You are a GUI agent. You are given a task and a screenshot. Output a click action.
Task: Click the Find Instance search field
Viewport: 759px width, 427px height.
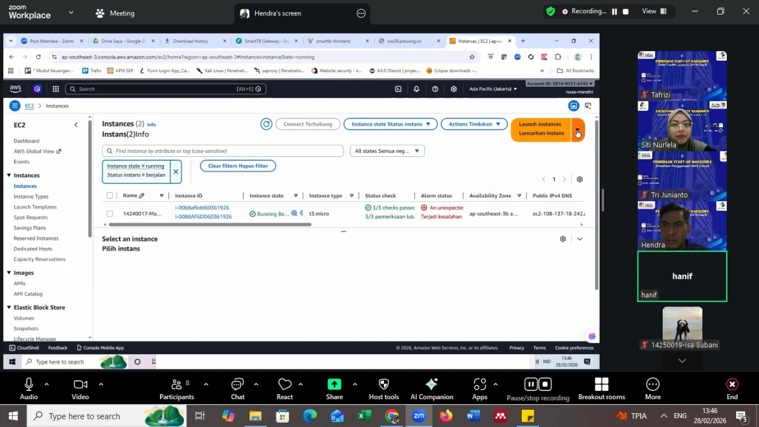pyautogui.click(x=223, y=151)
